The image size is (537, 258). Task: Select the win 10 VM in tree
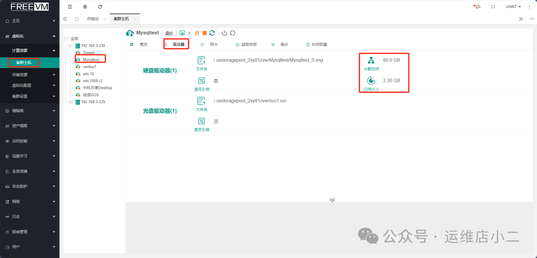89,74
